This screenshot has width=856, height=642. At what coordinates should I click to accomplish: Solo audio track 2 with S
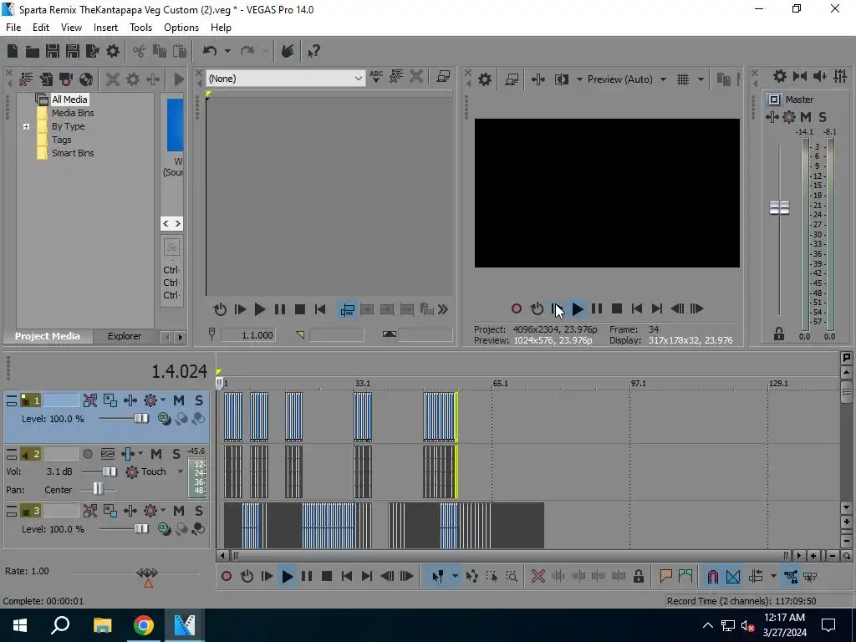tap(176, 454)
